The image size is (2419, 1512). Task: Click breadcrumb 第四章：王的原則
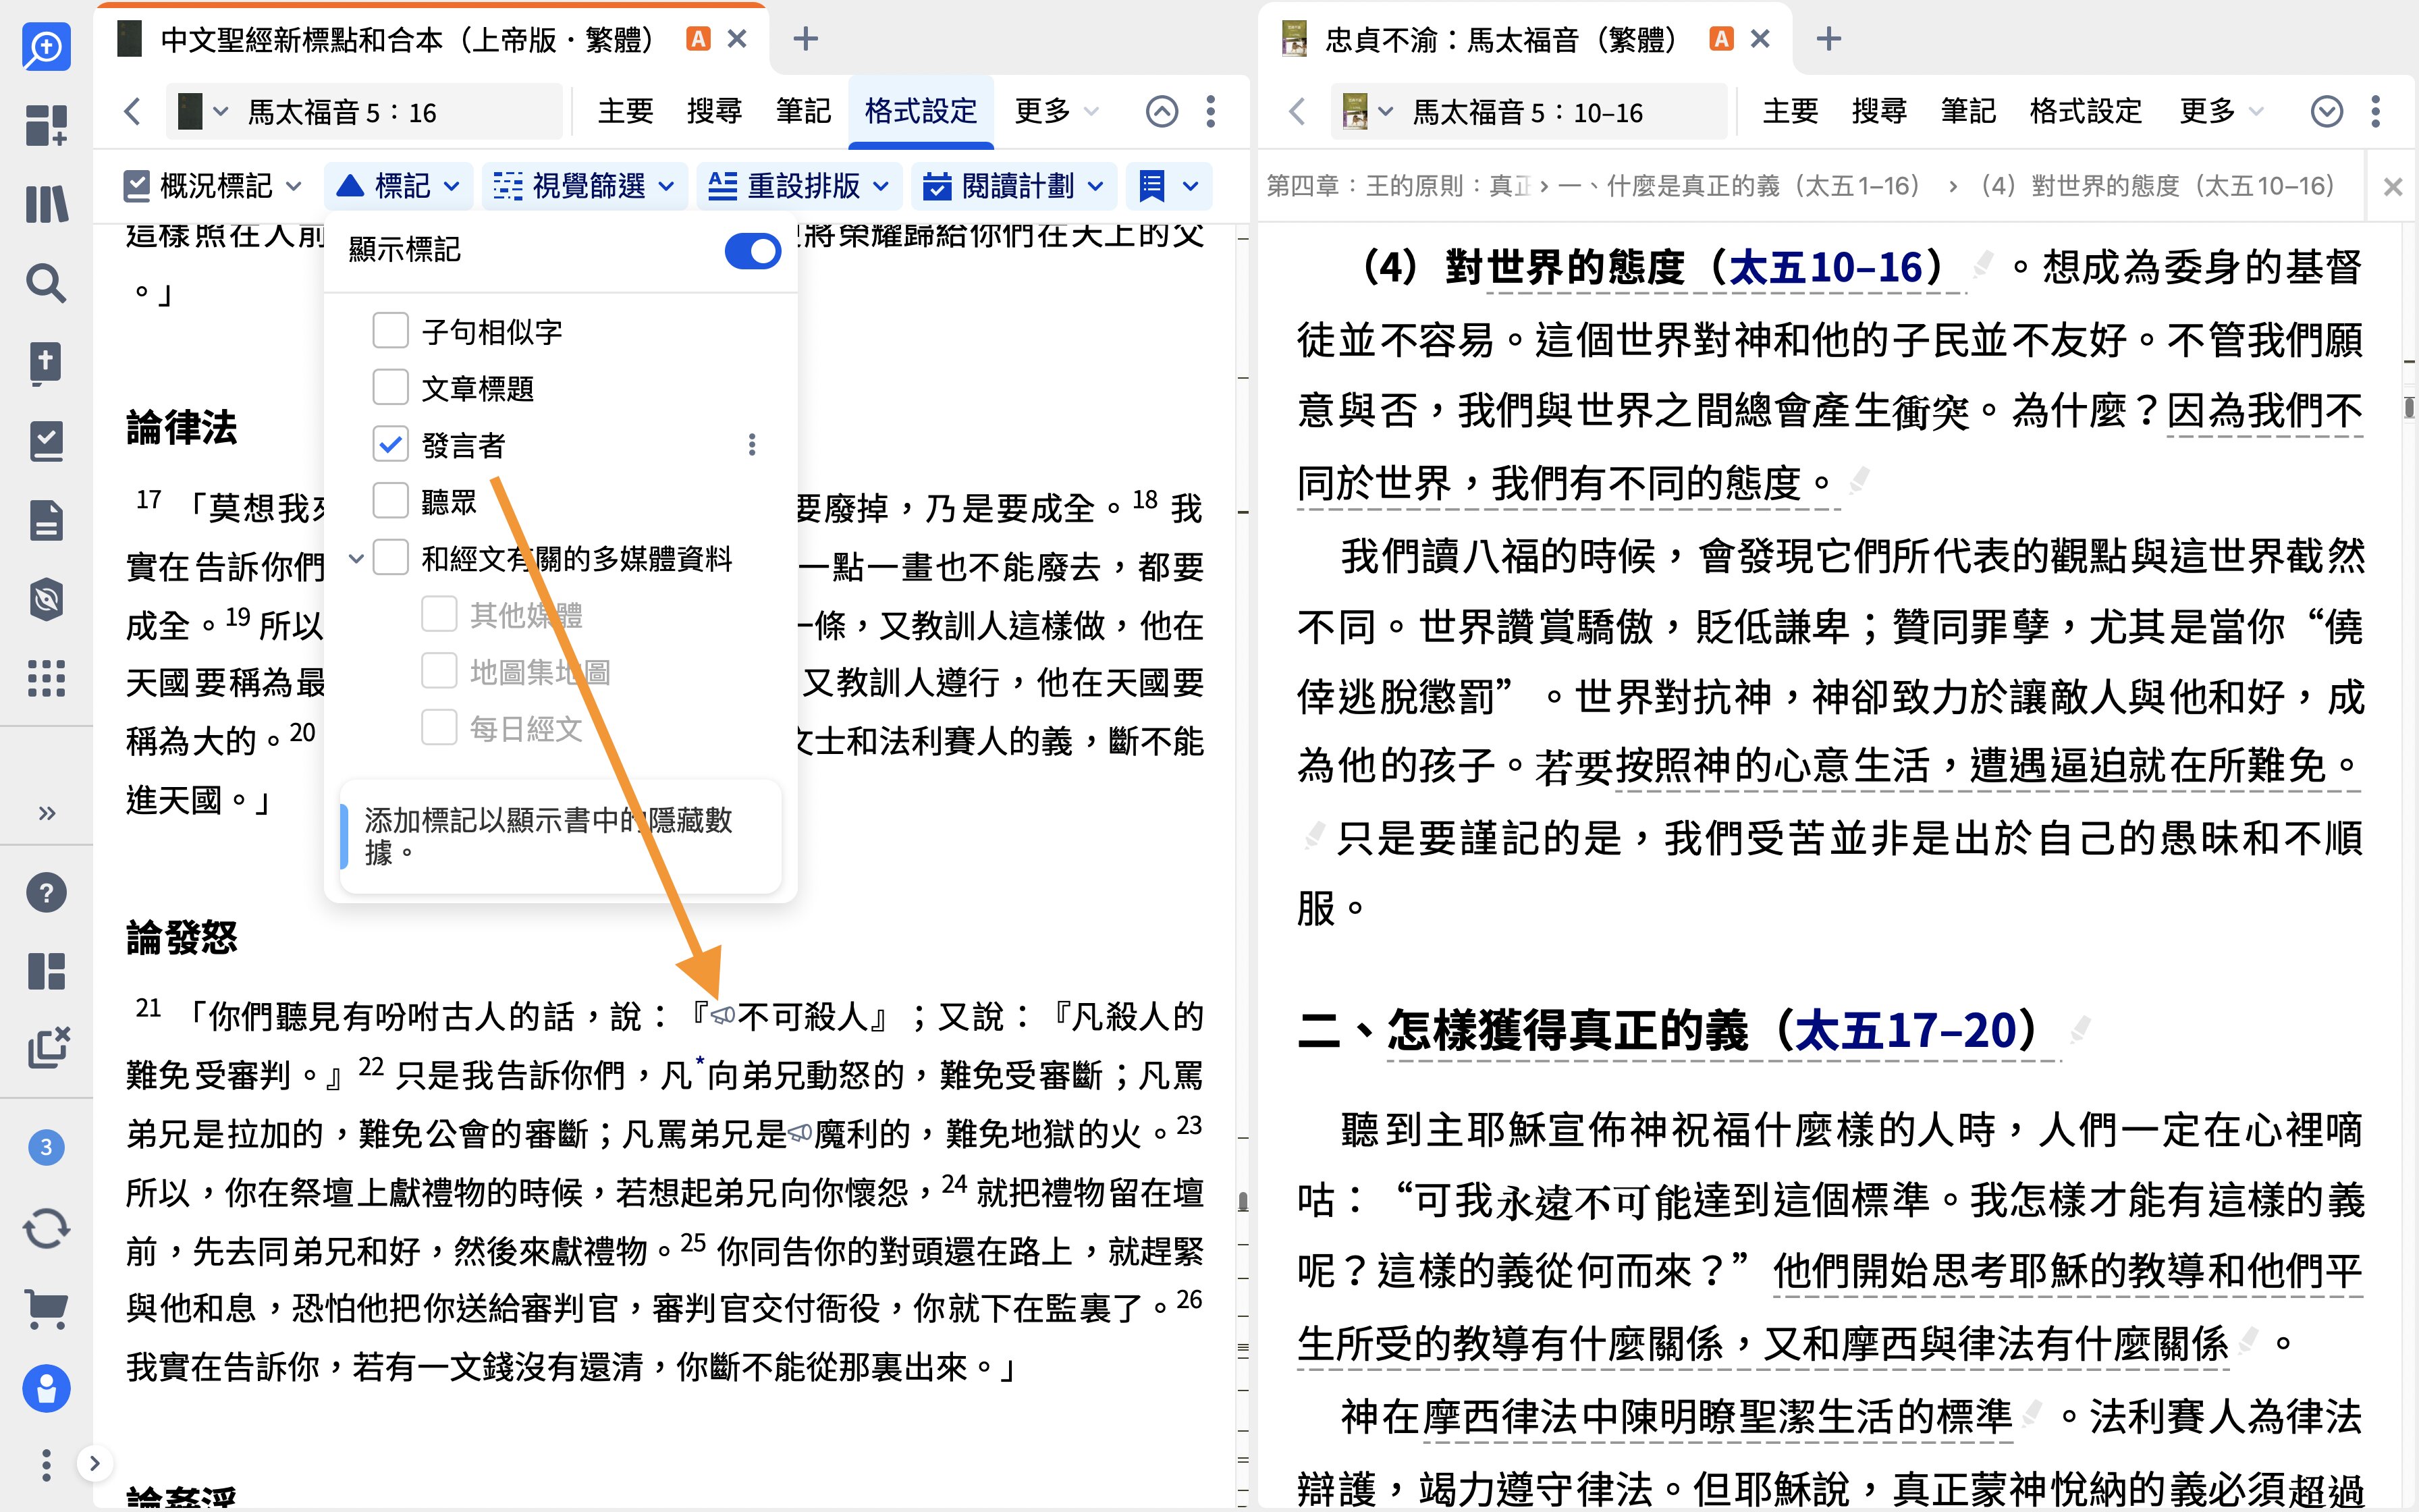click(1397, 186)
